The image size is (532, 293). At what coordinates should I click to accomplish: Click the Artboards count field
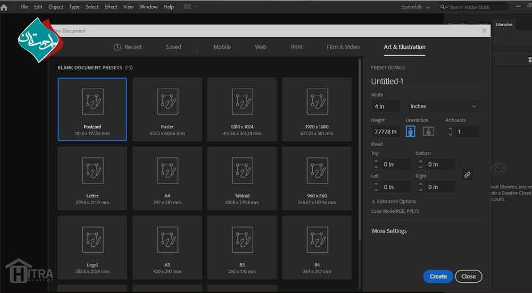(x=468, y=131)
